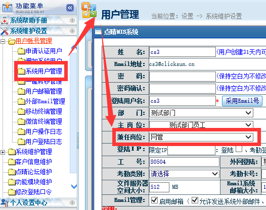Check the 限定IP 登陆 checkbox

pos(239,149)
